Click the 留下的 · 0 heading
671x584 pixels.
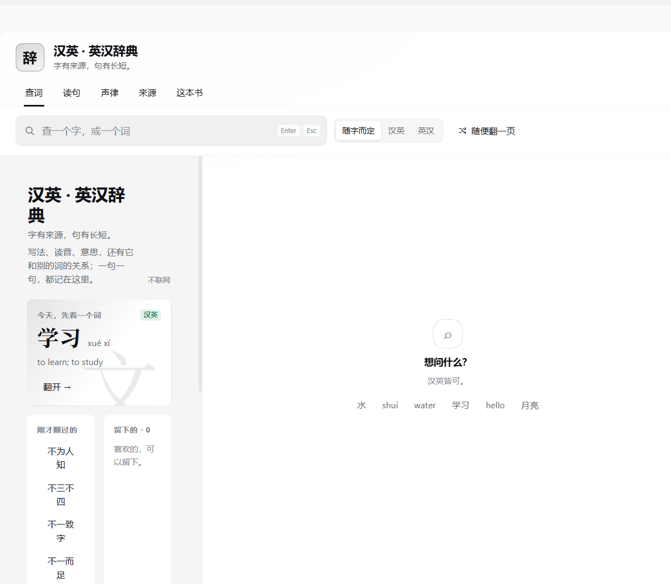132,430
